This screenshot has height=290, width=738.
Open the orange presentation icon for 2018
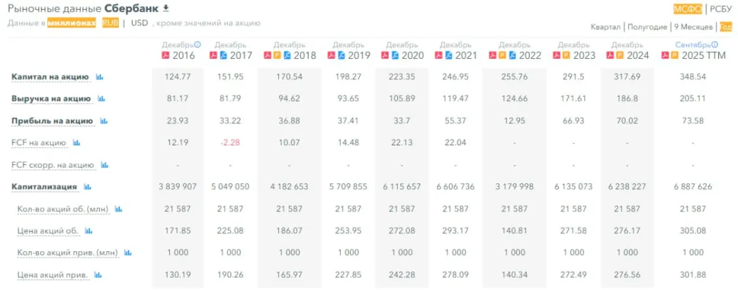276,55
